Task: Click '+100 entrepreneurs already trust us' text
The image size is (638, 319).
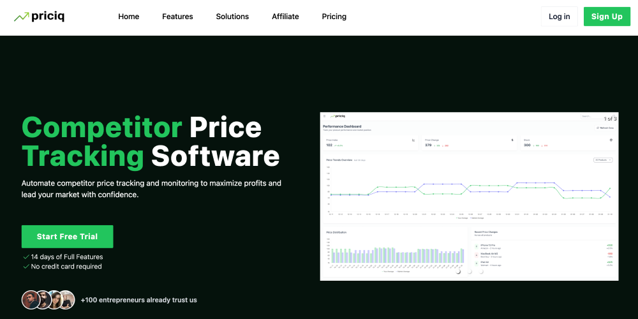Action: click(x=138, y=300)
